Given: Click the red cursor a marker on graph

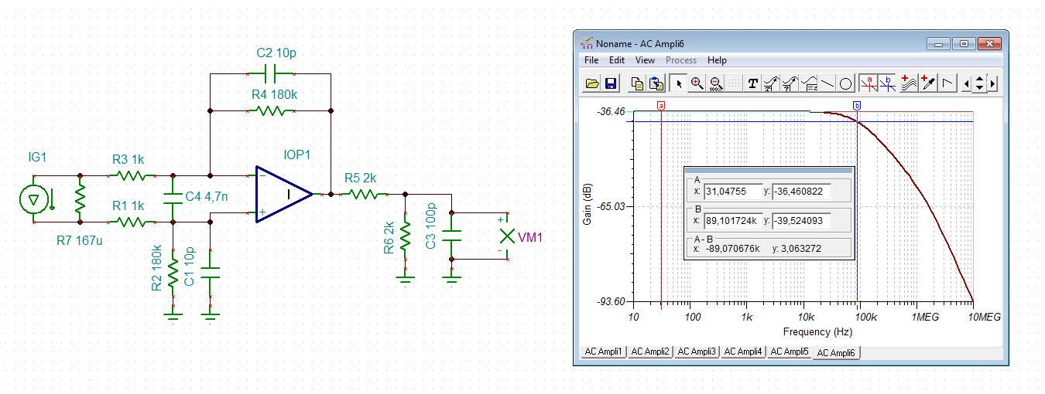Looking at the screenshot, I should 661,105.
